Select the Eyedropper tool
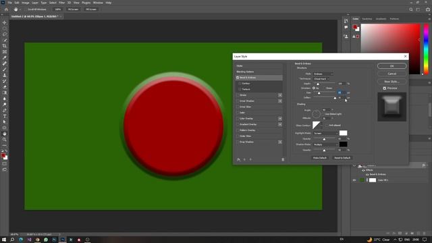This screenshot has width=432, height=243. [x=5, y=57]
